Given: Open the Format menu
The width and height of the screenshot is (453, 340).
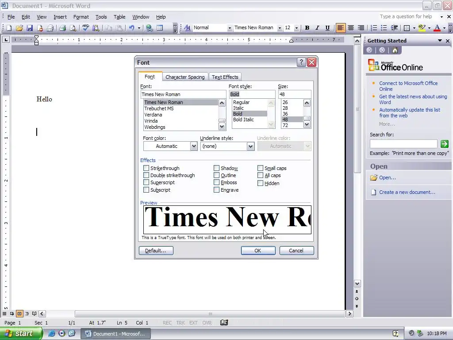Looking at the screenshot, I should (81, 17).
